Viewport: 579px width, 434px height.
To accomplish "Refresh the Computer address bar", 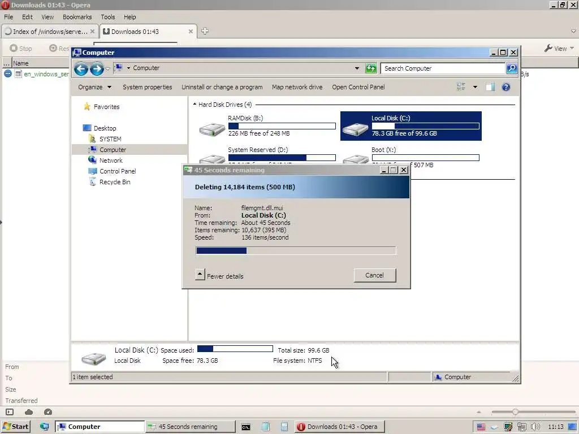I will tap(371, 68).
